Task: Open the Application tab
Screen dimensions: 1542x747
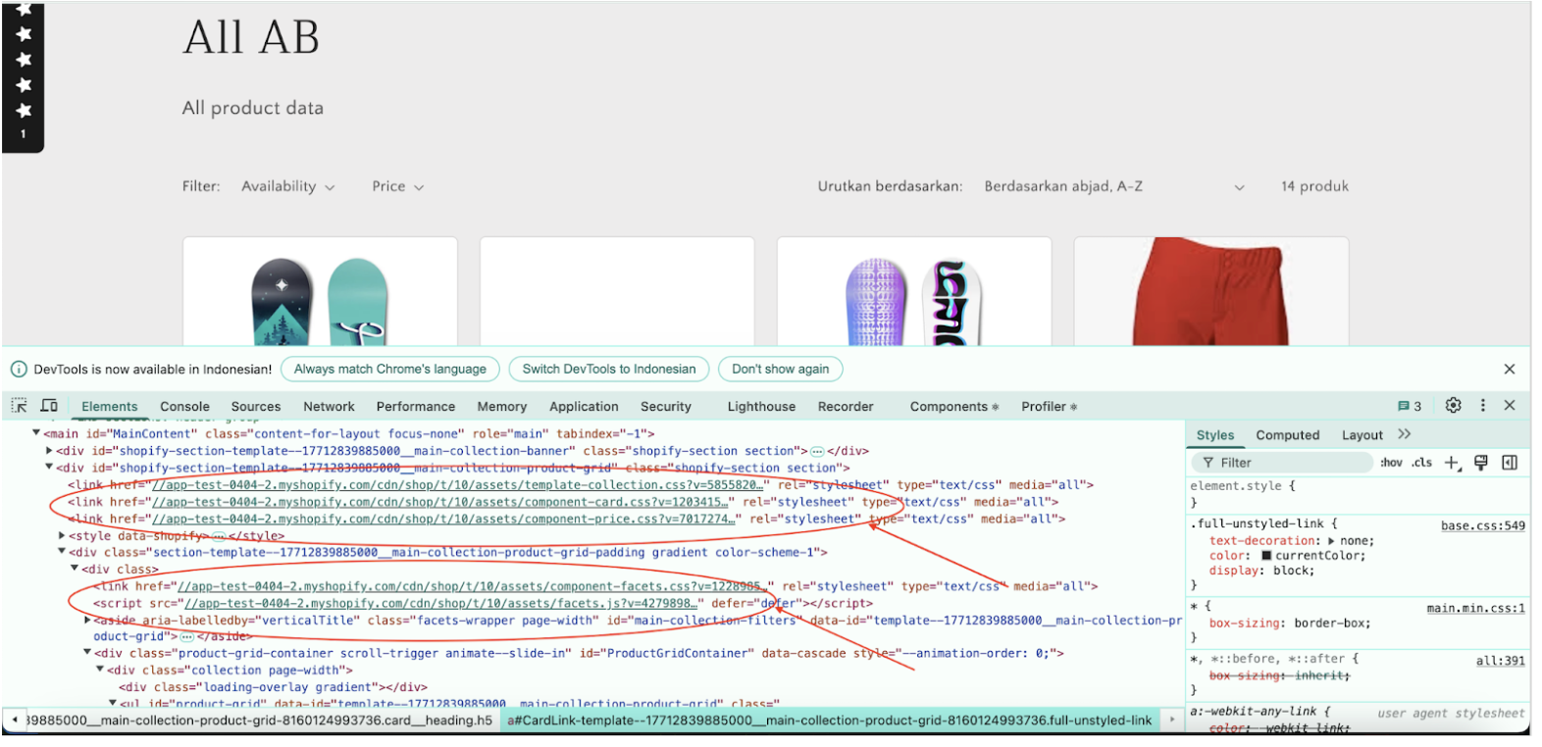Action: click(x=584, y=407)
